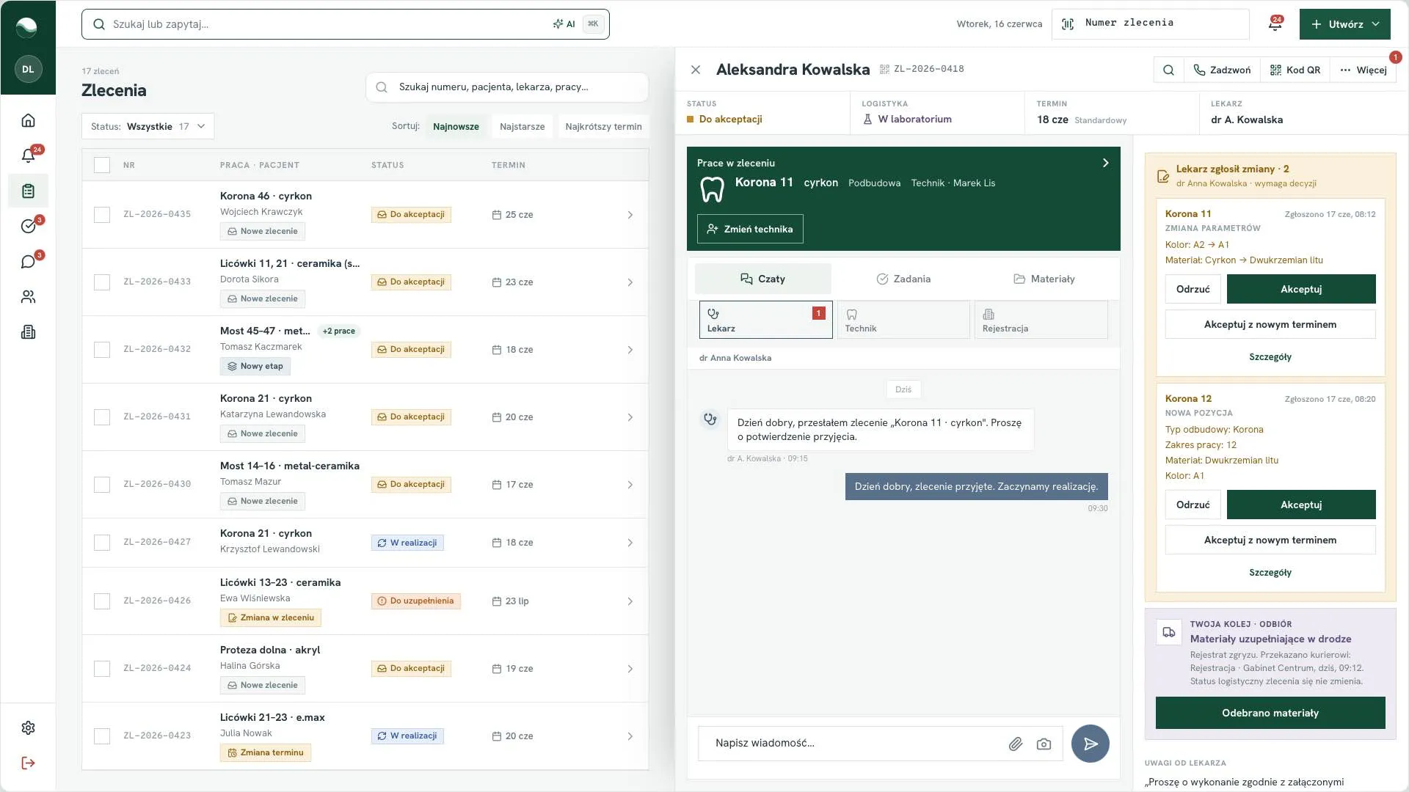The image size is (1409, 792).
Task: Open the people icon in sidebar
Action: 28,297
